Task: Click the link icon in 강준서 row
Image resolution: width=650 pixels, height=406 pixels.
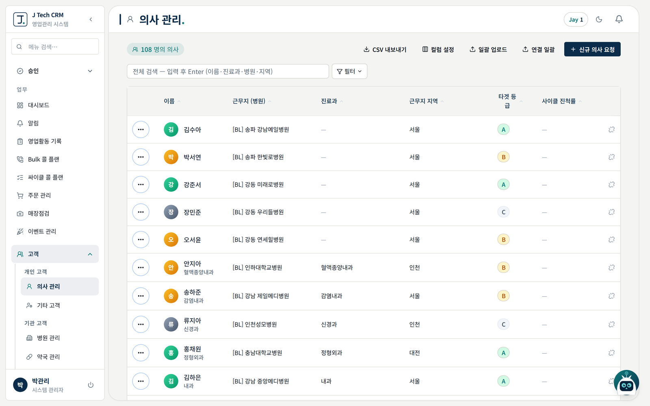Action: click(611, 185)
